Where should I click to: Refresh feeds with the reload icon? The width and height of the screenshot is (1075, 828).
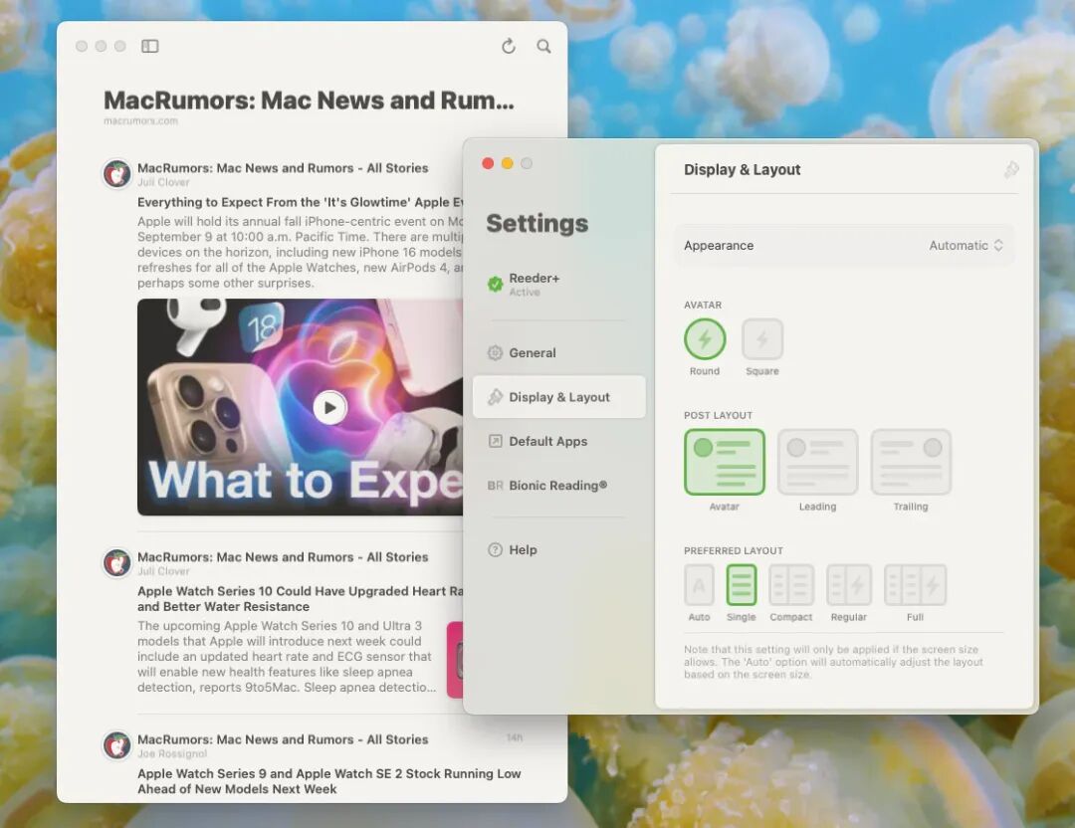pyautogui.click(x=508, y=46)
